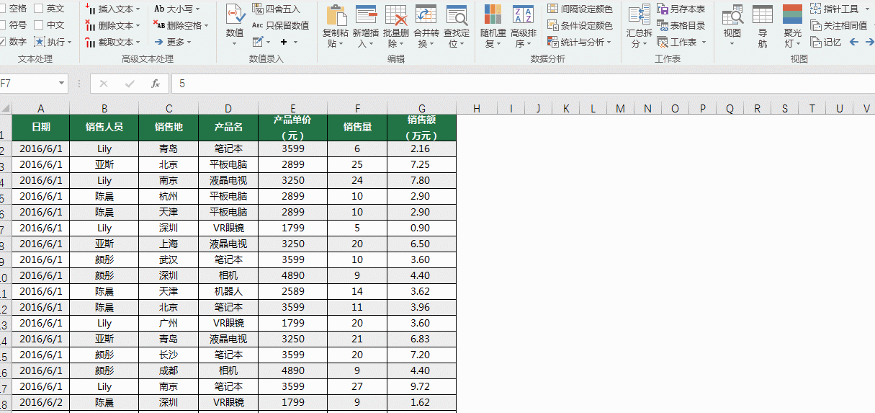Open the Name Box dropdown arrow
Viewport: 875px width, 413px height.
tap(61, 84)
